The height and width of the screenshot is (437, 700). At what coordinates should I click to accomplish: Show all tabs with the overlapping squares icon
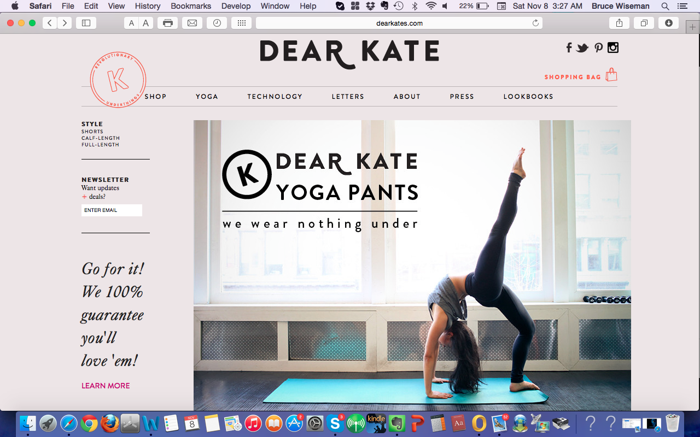(644, 23)
